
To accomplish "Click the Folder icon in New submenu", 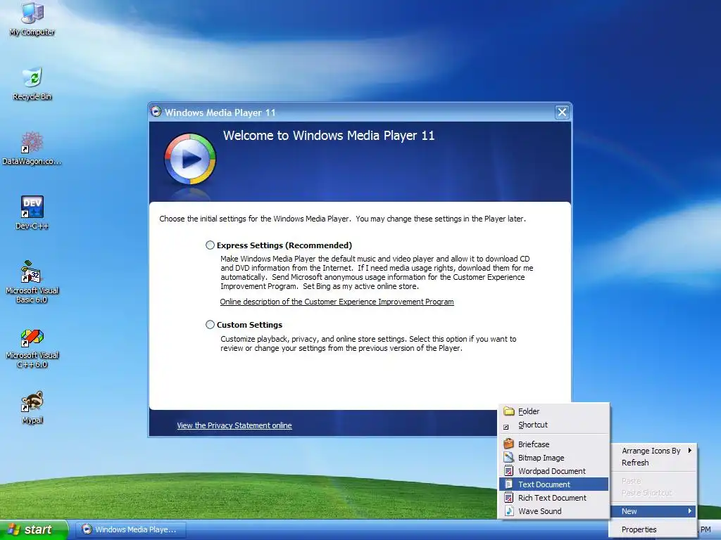I will coord(508,411).
